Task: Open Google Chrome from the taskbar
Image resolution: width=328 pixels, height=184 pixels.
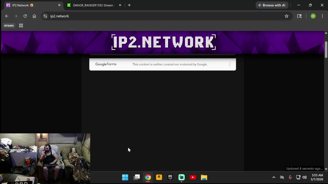Action: pyautogui.click(x=148, y=177)
